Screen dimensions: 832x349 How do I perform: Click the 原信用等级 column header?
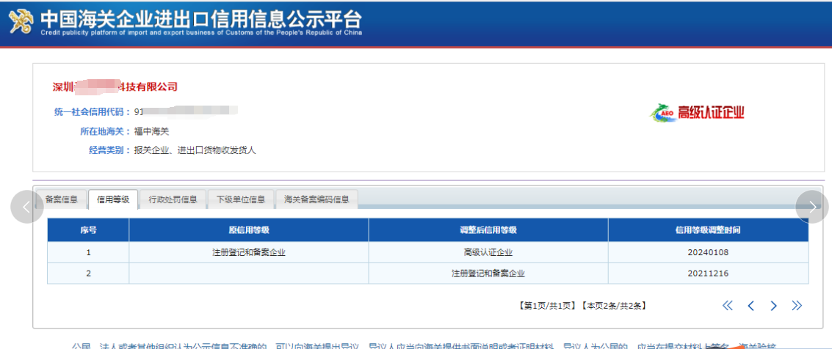249,229
